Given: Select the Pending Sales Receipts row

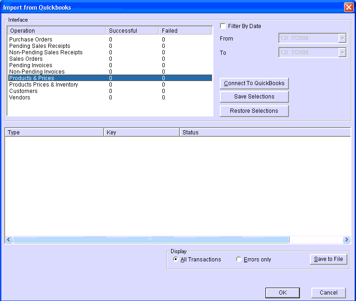Looking at the screenshot, I should click(110, 46).
